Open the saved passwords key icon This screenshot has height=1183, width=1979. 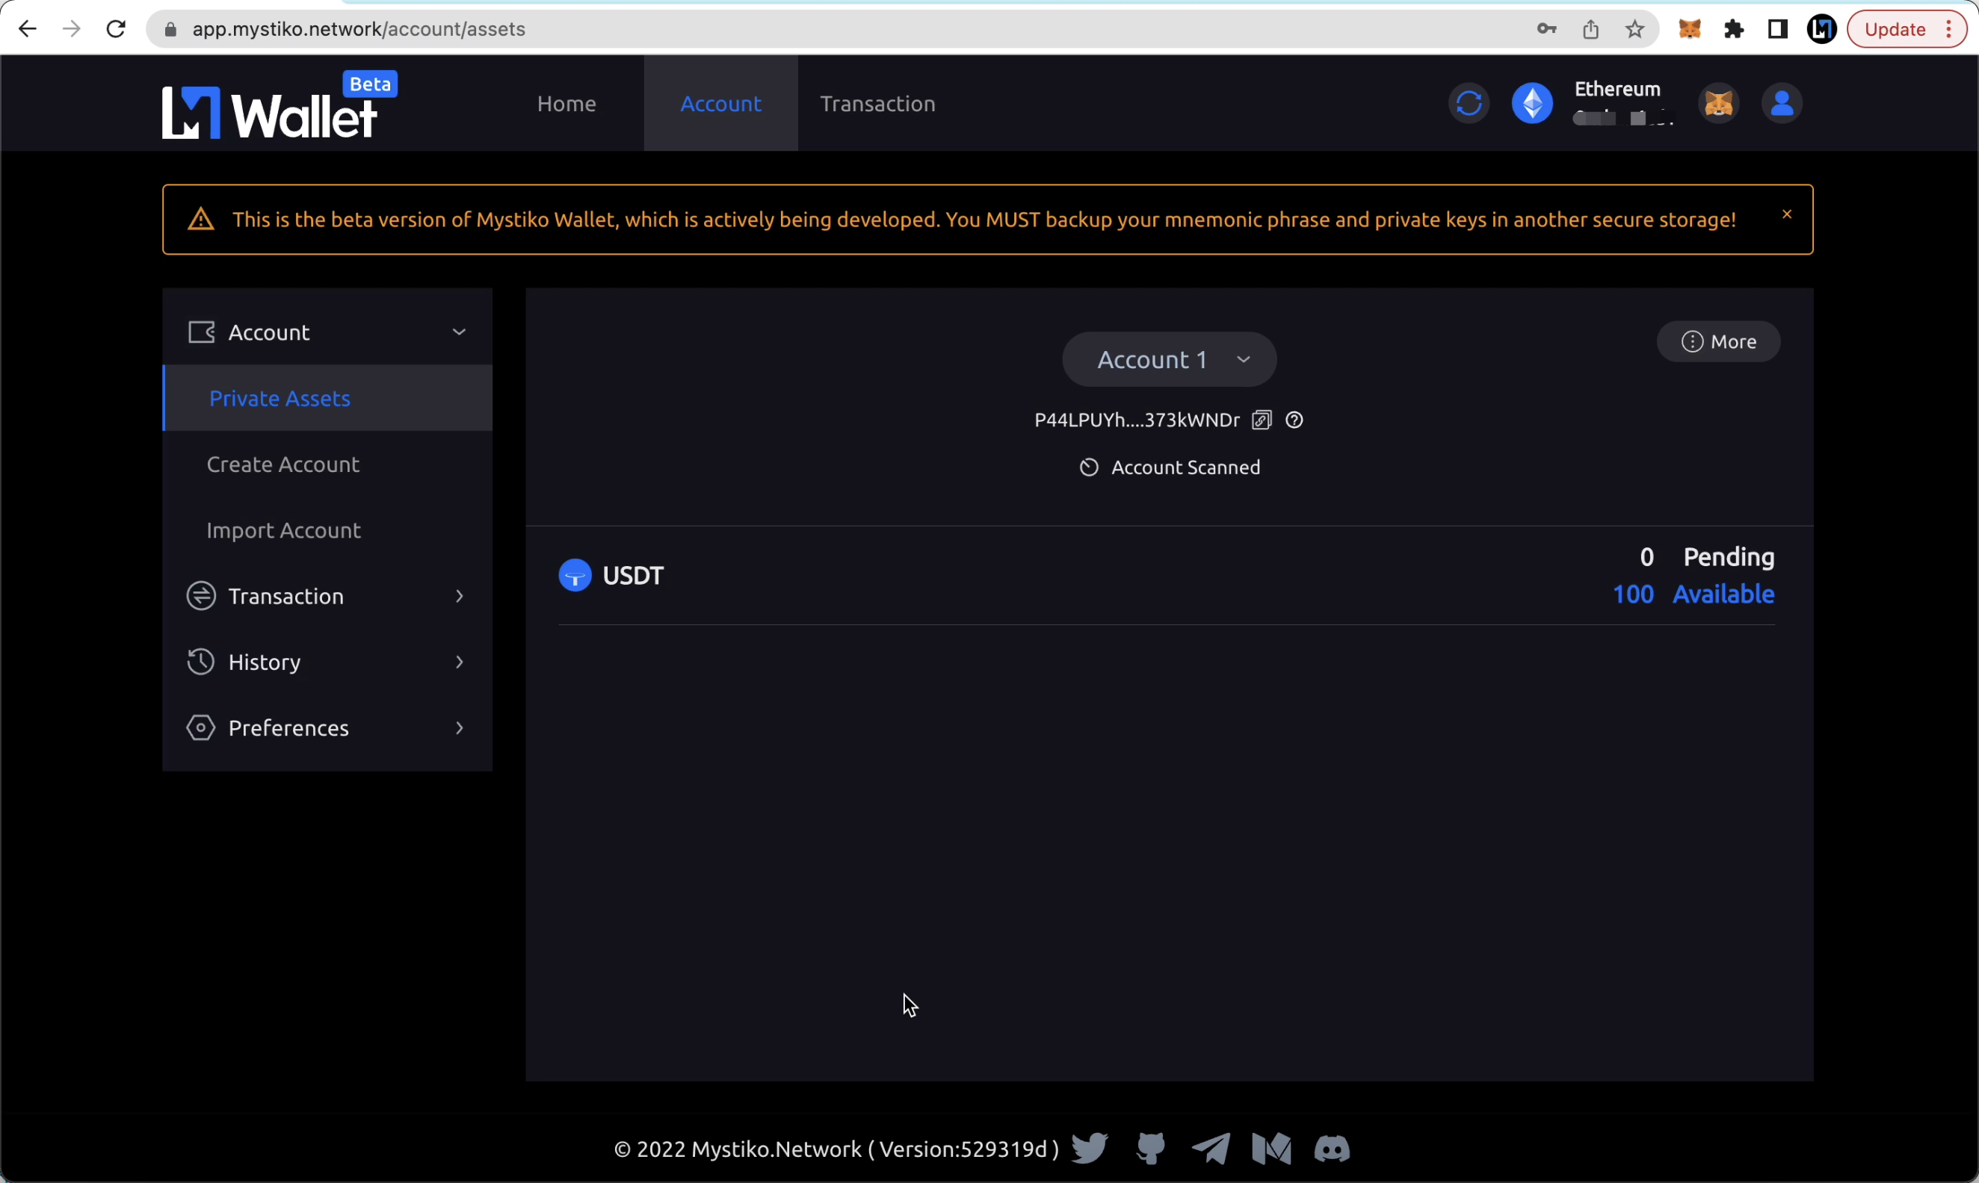point(1547,29)
